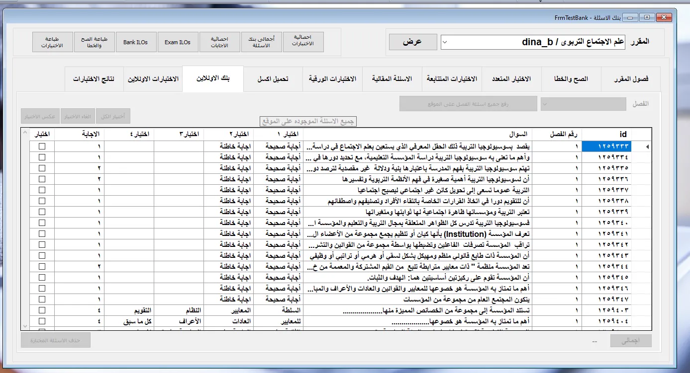Tick checkbox for question 1259340
This screenshot has height=373, width=690.
point(42,223)
